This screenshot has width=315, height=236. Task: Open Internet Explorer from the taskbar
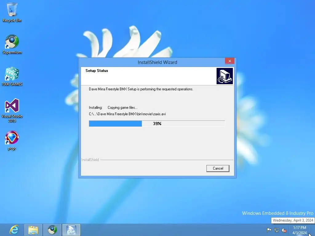pyautogui.click(x=14, y=230)
